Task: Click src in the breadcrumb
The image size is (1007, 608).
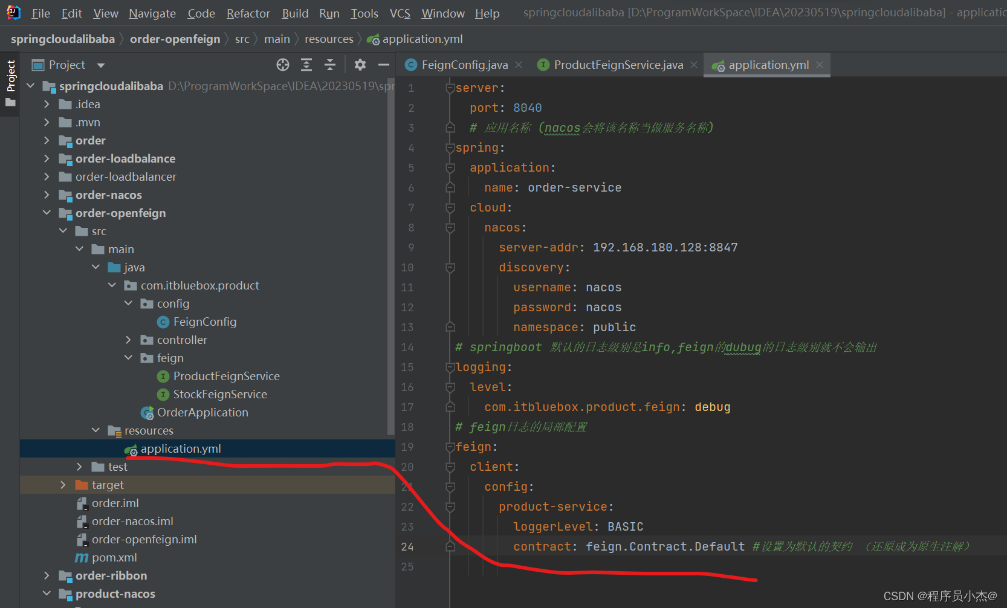Action: point(242,39)
